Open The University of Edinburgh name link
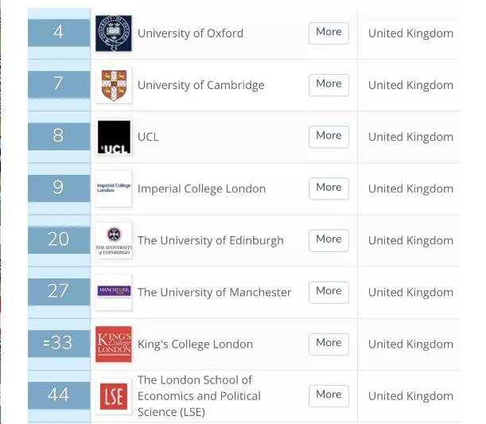Image resolution: width=486 pixels, height=424 pixels. pyautogui.click(x=210, y=240)
